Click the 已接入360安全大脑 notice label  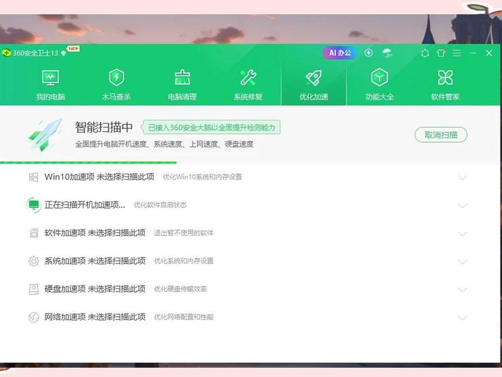[211, 128]
